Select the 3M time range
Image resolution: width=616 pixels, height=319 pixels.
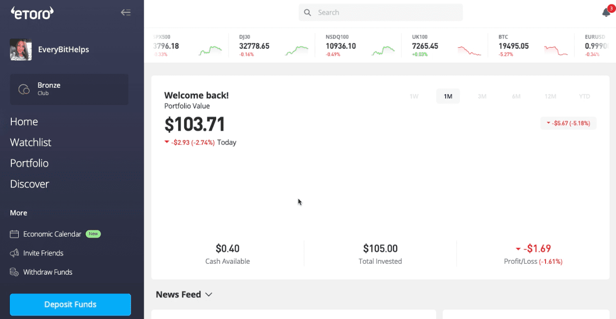coord(482,96)
